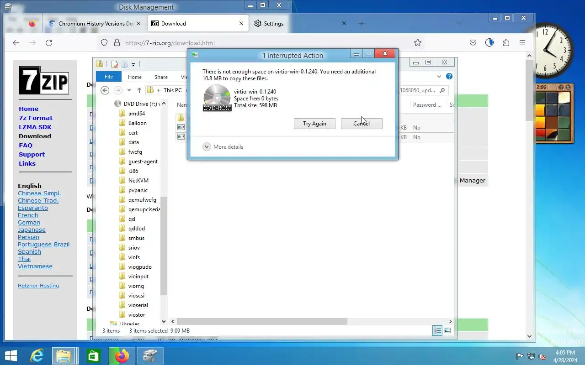Open Firefox hamburger application menu
This screenshot has height=365, width=585.
(x=522, y=43)
